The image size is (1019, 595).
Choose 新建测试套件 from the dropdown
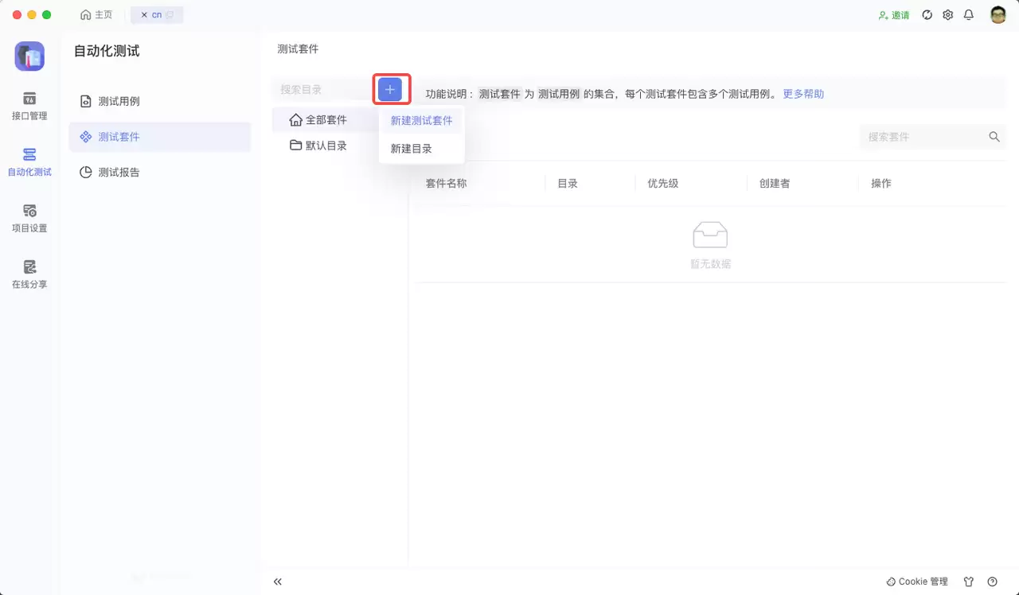pyautogui.click(x=421, y=121)
